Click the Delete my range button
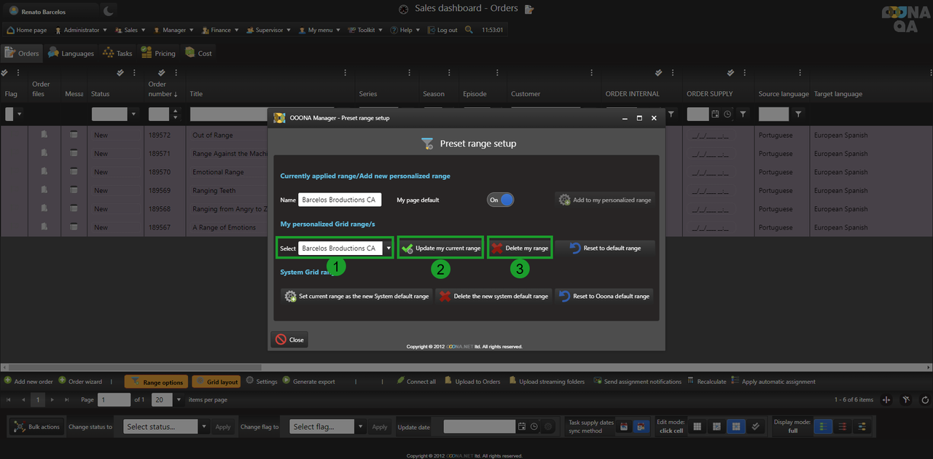This screenshot has height=459, width=933. 520,248
